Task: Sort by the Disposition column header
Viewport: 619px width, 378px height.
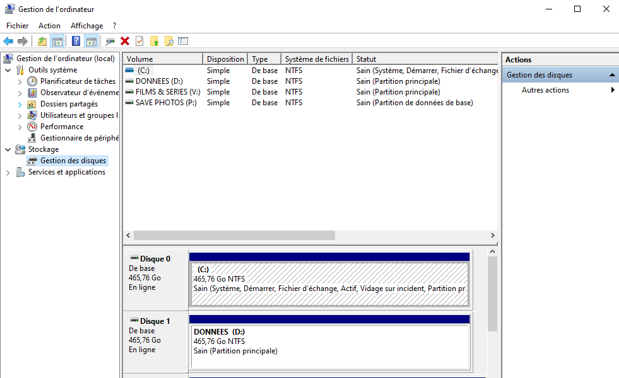Action: point(225,59)
